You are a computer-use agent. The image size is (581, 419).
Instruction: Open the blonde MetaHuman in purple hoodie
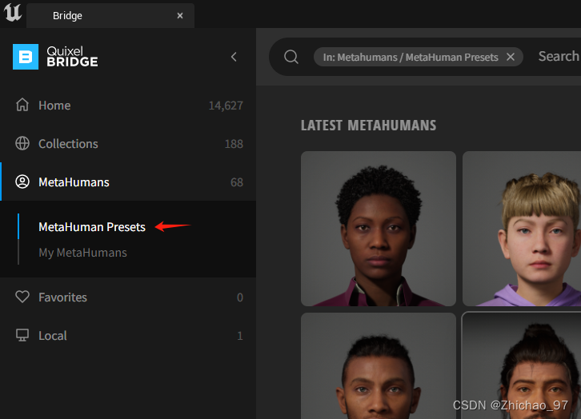[522, 229]
